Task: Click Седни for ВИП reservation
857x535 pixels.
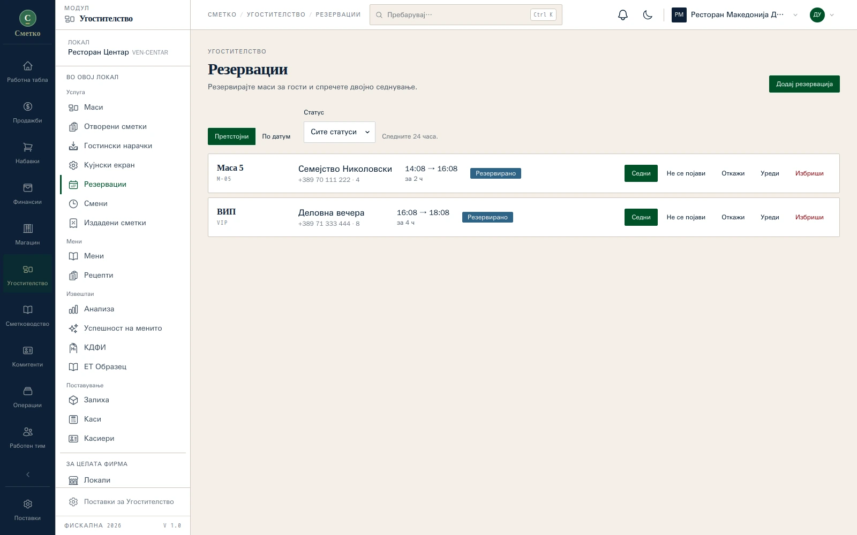Action: click(641, 217)
